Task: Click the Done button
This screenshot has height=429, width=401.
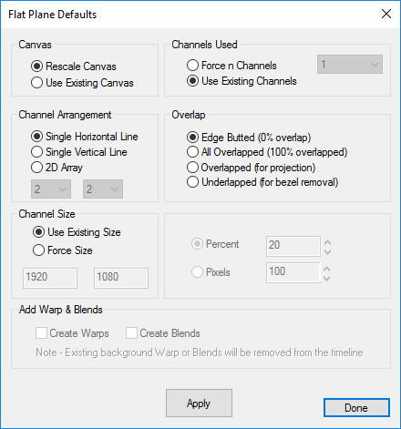Action: [356, 407]
